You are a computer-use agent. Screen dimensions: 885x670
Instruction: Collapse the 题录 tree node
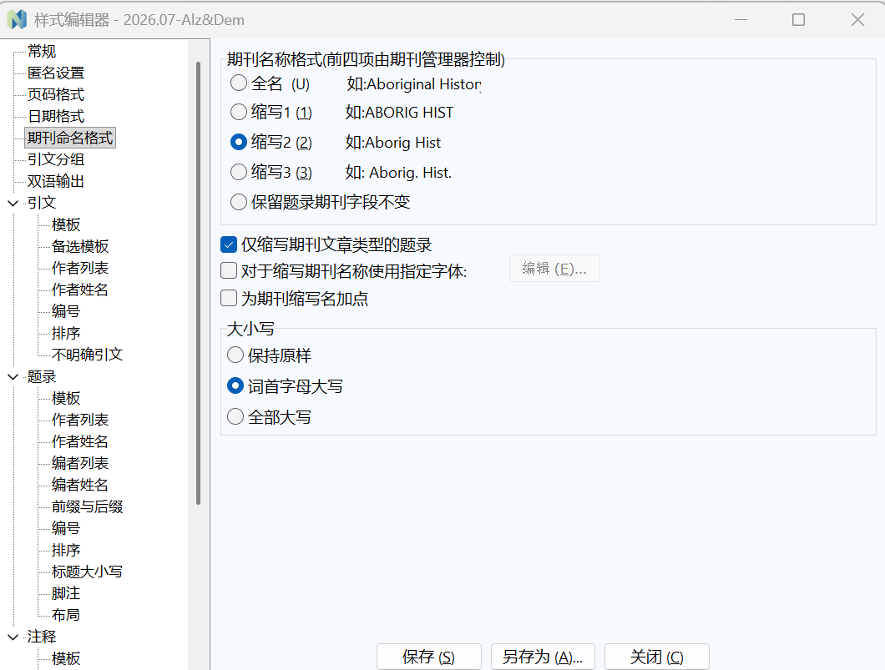(13, 377)
